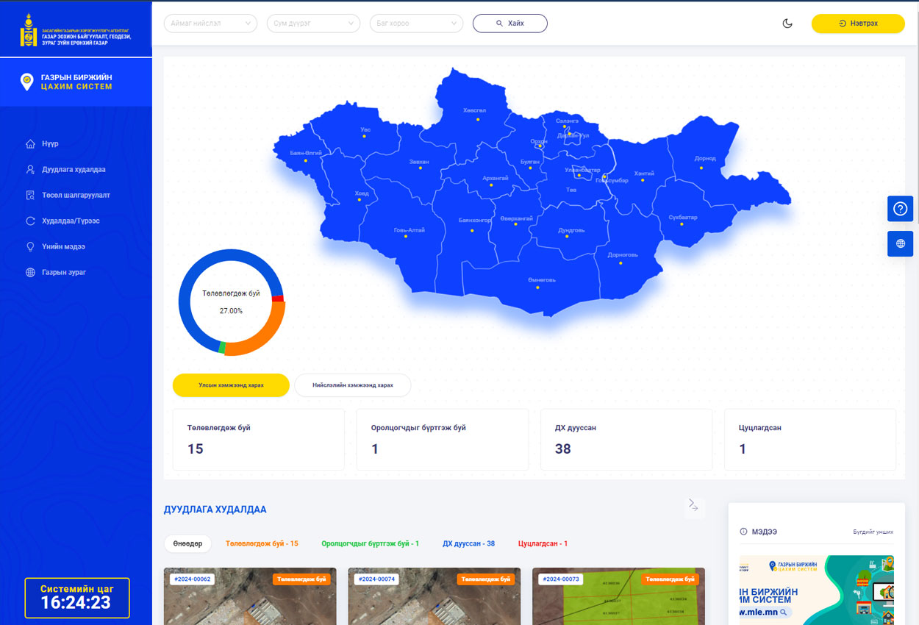
Task: Click the blue globe language button
Action: pyautogui.click(x=900, y=243)
